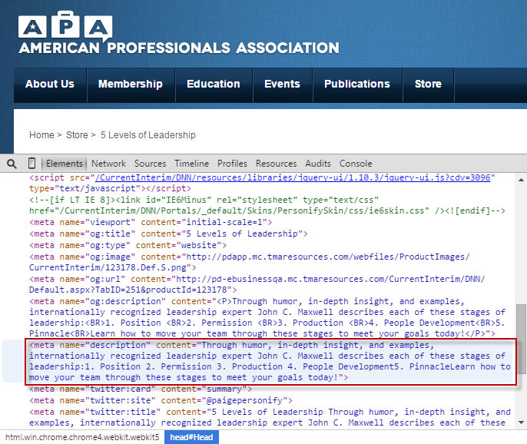
Task: Select the meta og:url node
Action: click(257, 284)
